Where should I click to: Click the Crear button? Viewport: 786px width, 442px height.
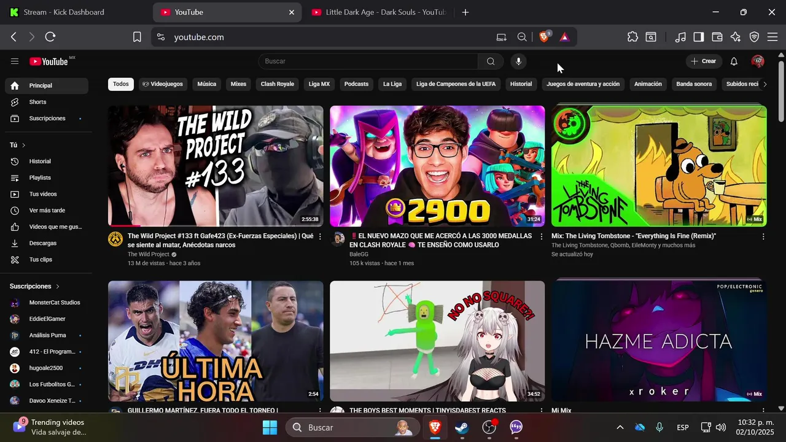pyautogui.click(x=703, y=61)
